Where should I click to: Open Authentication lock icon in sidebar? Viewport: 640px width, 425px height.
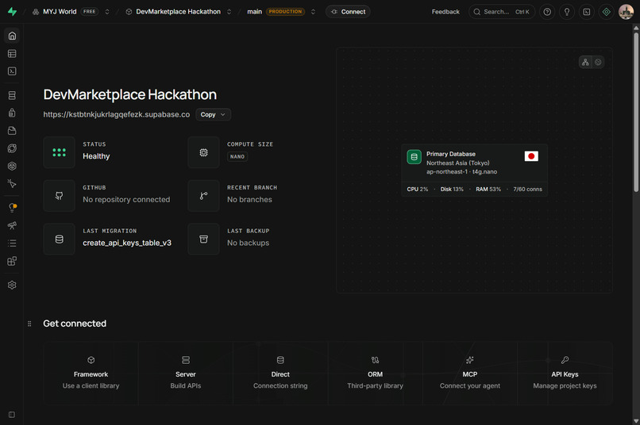pyautogui.click(x=12, y=113)
